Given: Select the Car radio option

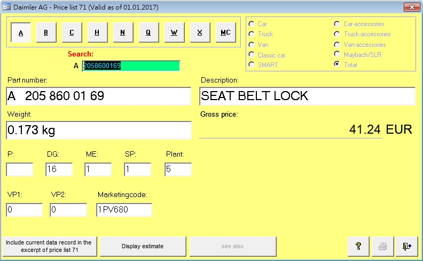Looking at the screenshot, I should pos(252,24).
